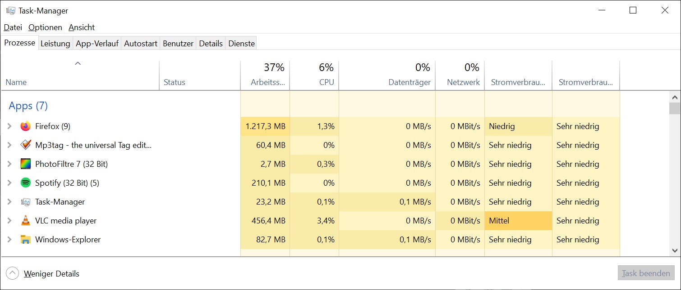Switch to the Autostart tab
The image size is (681, 290).
pyautogui.click(x=140, y=44)
